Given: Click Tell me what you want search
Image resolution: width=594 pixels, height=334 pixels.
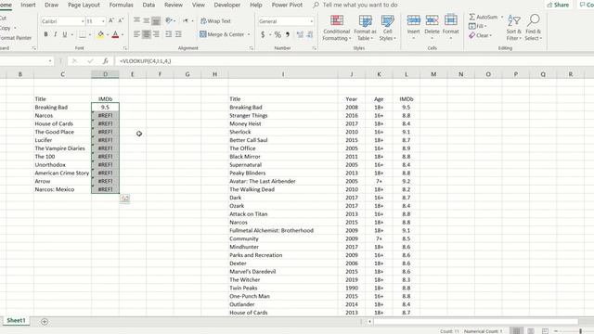Looking at the screenshot, I should pos(360,5).
